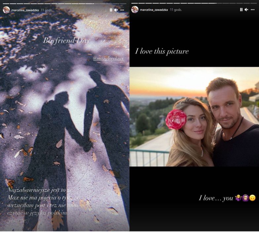The height and width of the screenshot is (232, 259).
Task: Click the right story progress bar
Action: pyautogui.click(x=194, y=3)
